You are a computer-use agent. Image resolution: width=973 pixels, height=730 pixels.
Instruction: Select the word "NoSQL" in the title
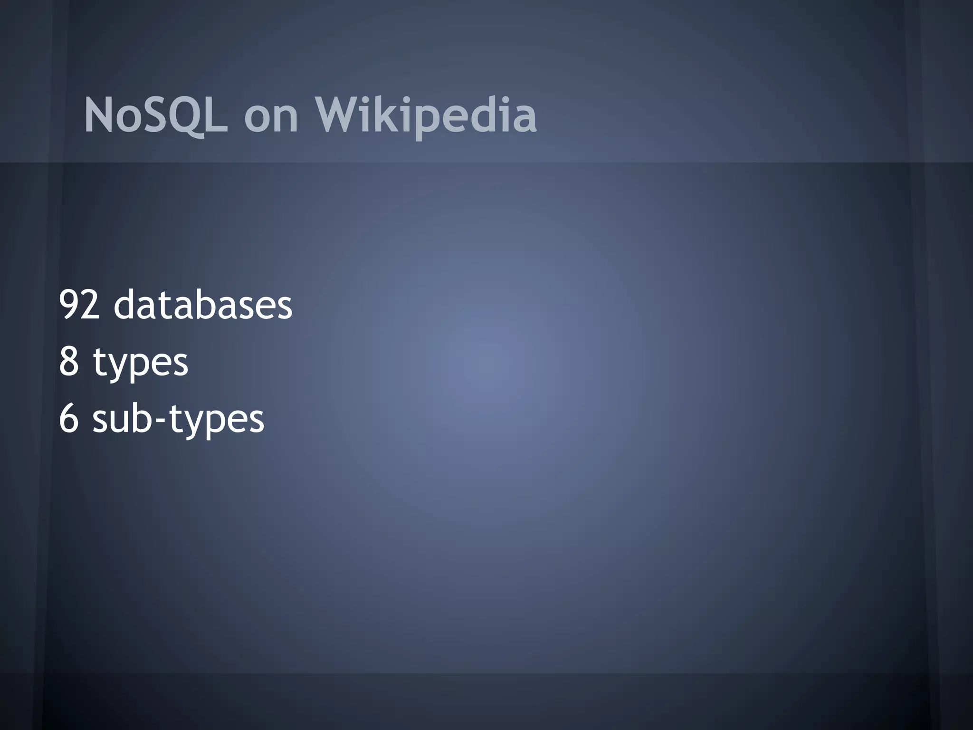(x=155, y=115)
